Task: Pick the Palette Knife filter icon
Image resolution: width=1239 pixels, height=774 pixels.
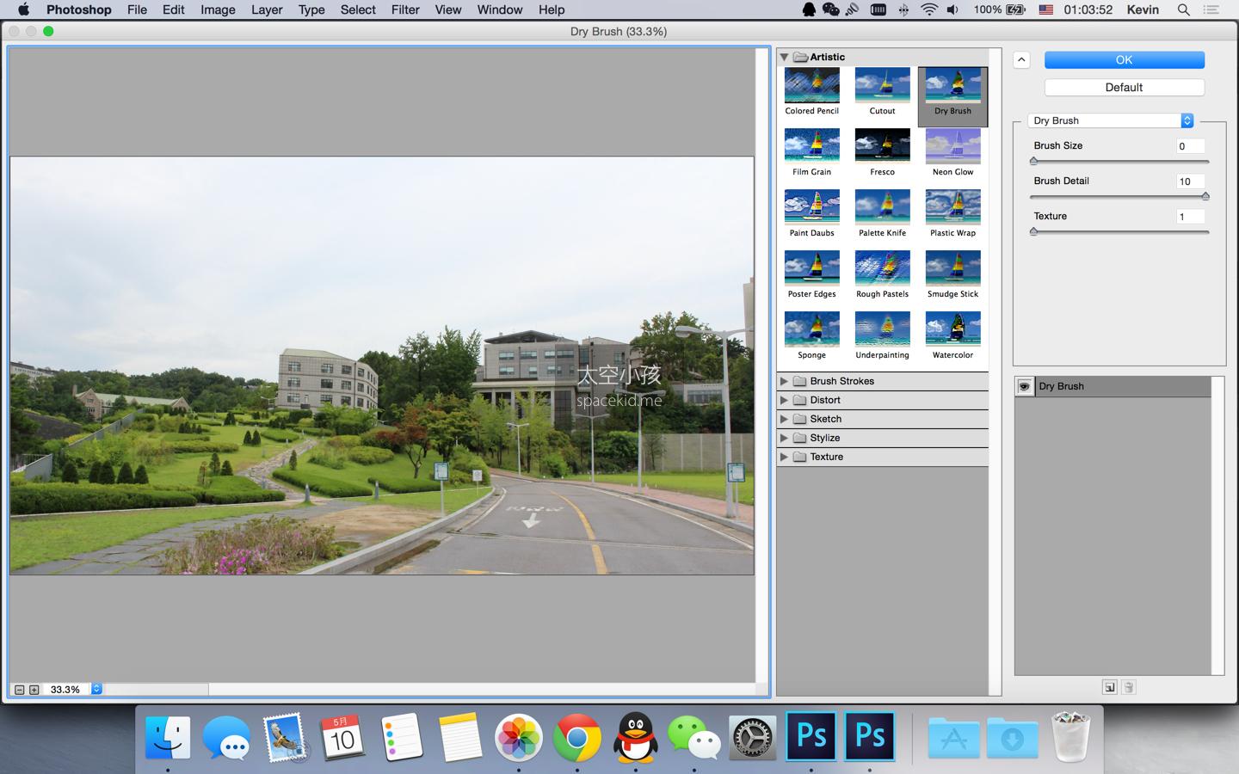Action: pos(882,206)
